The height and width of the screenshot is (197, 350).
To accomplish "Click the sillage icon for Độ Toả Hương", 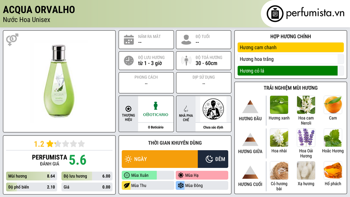I will coord(186,61).
